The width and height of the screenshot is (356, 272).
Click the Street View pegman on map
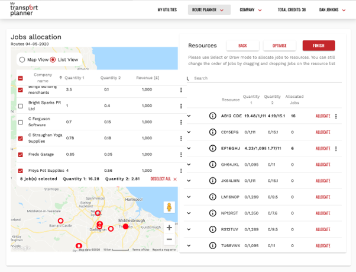click(x=169, y=207)
